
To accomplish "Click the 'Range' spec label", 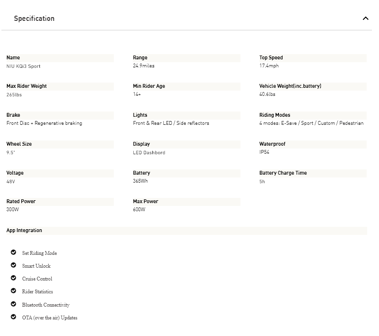I will [140, 58].
